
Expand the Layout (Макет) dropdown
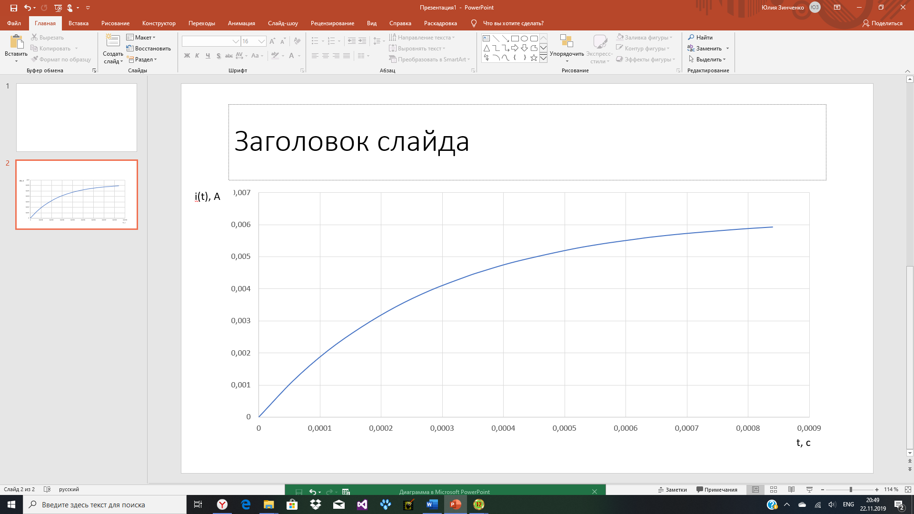pos(141,37)
